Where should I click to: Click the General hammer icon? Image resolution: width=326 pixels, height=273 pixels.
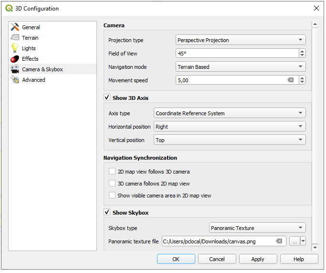tap(15, 27)
